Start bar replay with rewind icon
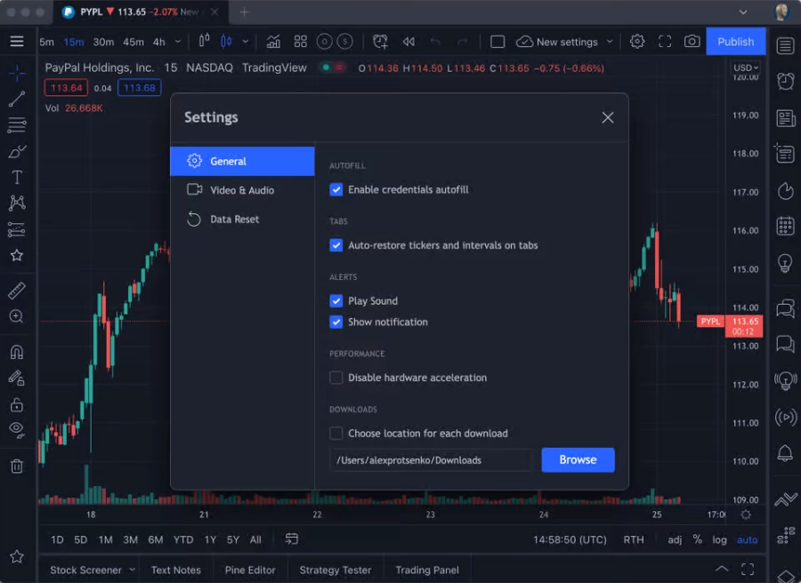The width and height of the screenshot is (801, 583). [409, 41]
